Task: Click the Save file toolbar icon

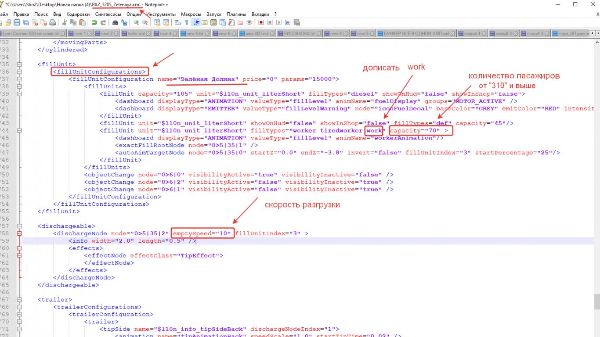Action: click(16, 22)
